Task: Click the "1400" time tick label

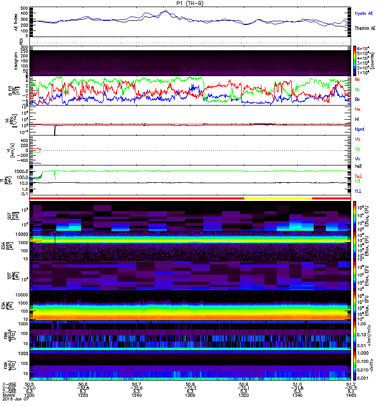Action: tap(351, 395)
